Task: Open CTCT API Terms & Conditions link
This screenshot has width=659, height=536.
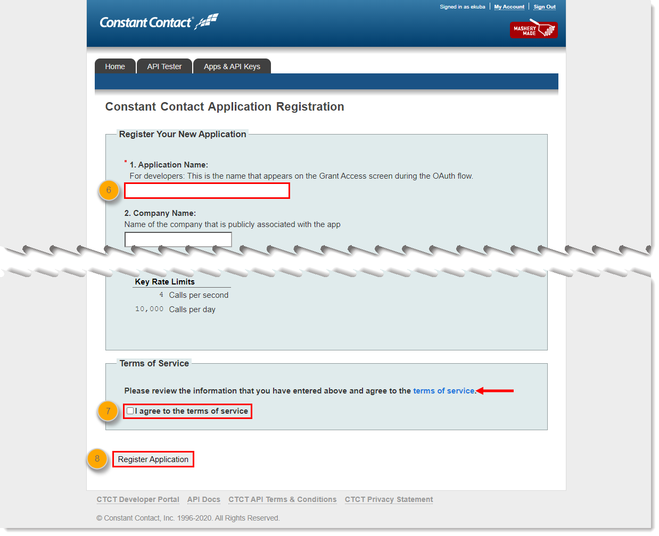Action: point(283,499)
